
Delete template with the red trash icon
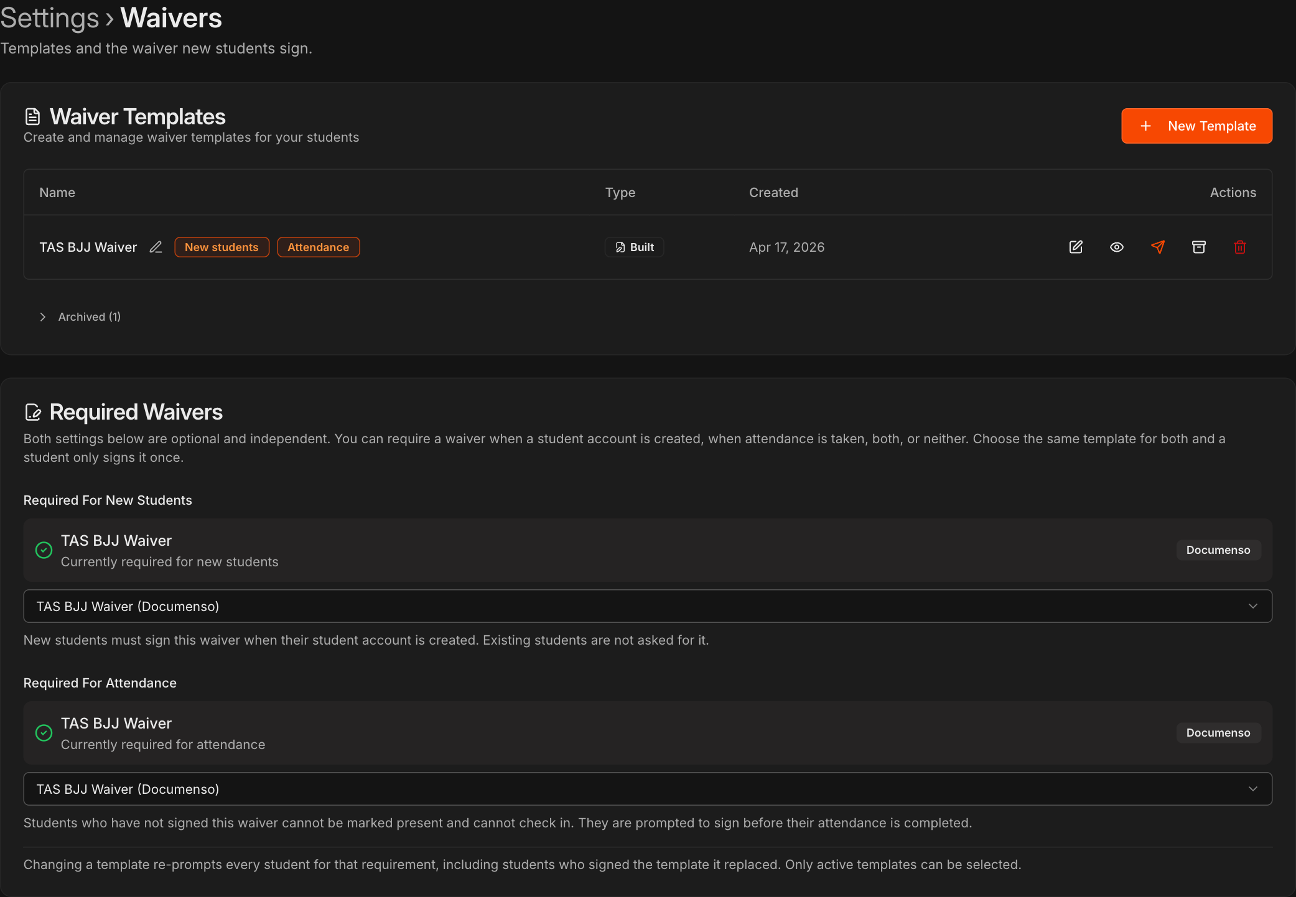tap(1240, 247)
